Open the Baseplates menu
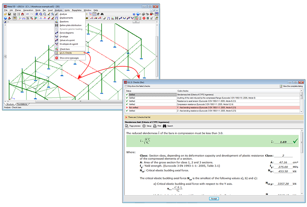The image size is (307, 207). (77, 10)
